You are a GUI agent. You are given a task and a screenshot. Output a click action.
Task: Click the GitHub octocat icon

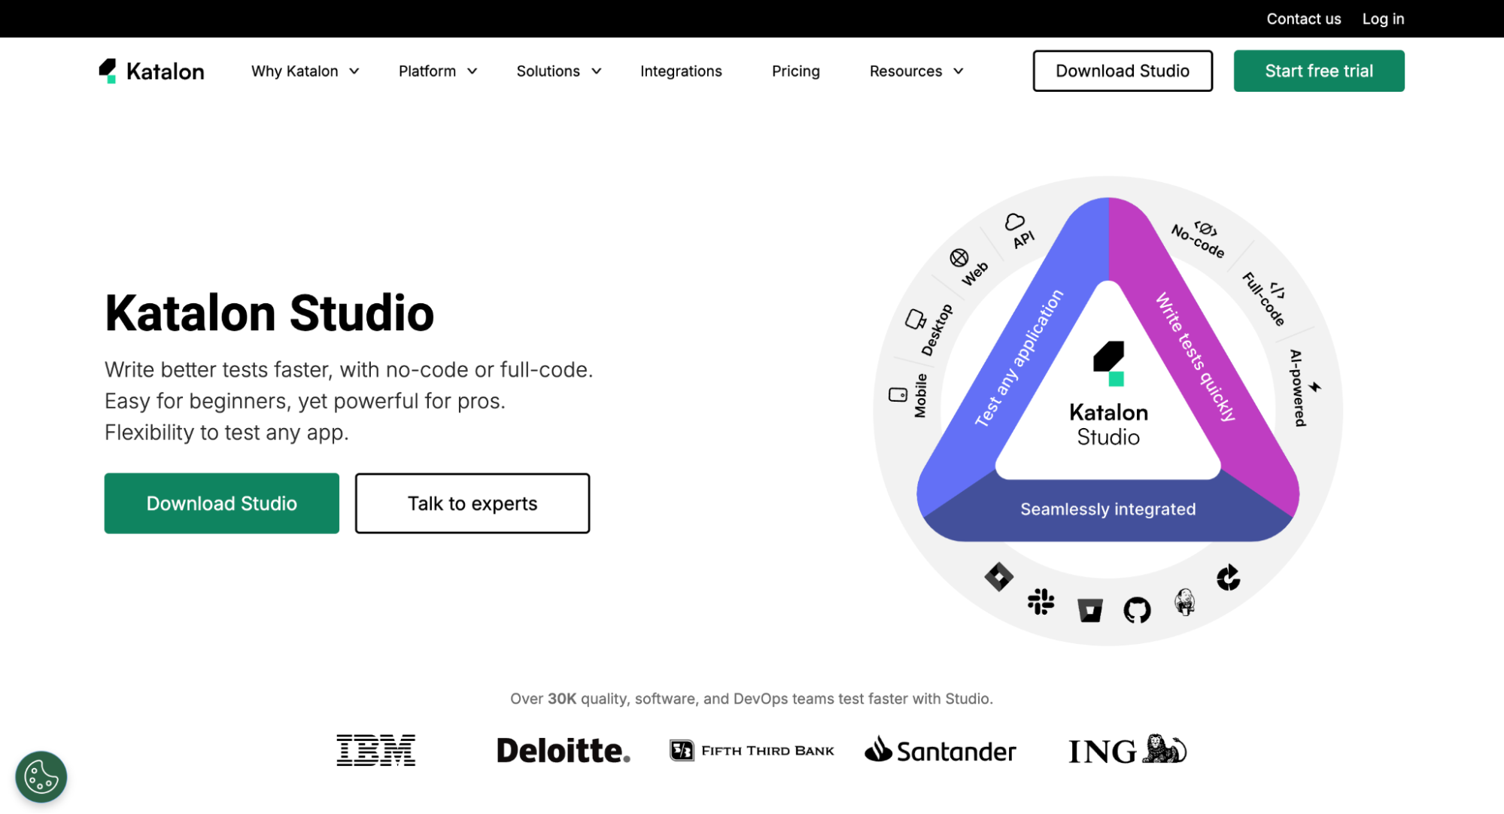point(1137,609)
